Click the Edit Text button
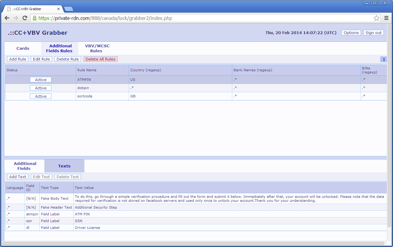Image resolution: width=393 pixels, height=247 pixels. 41,177
